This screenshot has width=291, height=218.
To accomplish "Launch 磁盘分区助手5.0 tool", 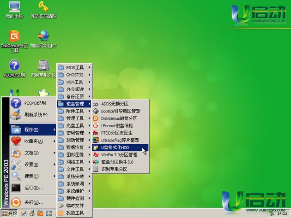I will [x=120, y=162].
